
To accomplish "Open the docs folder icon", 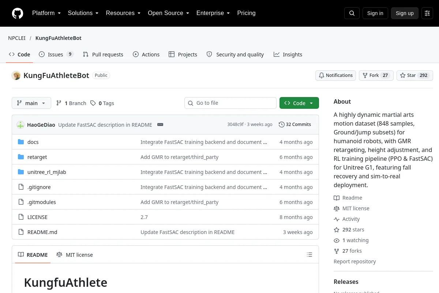I will click(x=21, y=142).
